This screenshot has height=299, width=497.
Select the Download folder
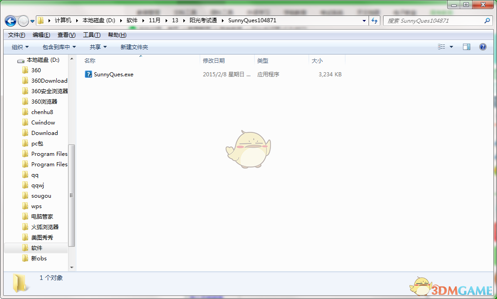point(44,133)
